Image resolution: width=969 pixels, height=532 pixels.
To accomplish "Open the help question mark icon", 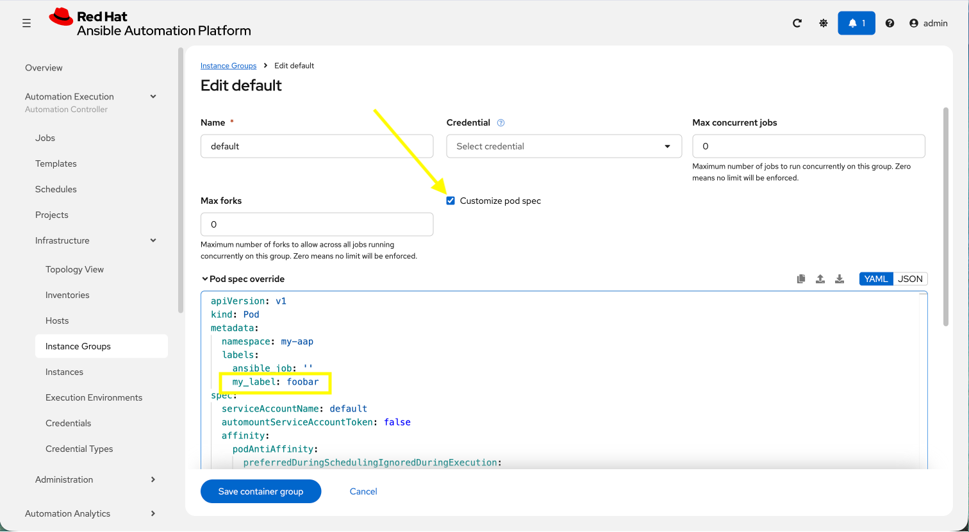I will [890, 22].
